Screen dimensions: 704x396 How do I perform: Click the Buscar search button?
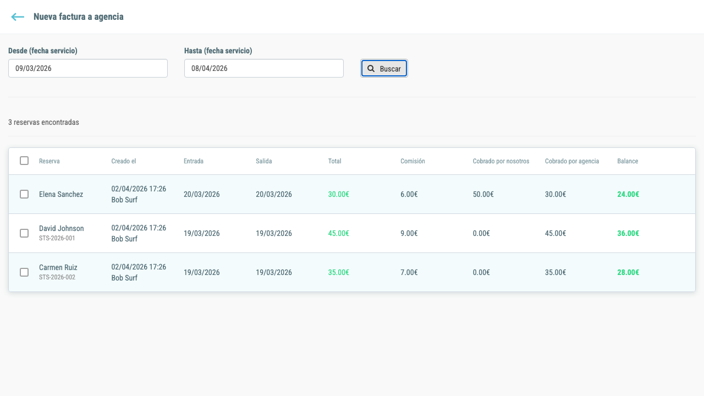[384, 69]
